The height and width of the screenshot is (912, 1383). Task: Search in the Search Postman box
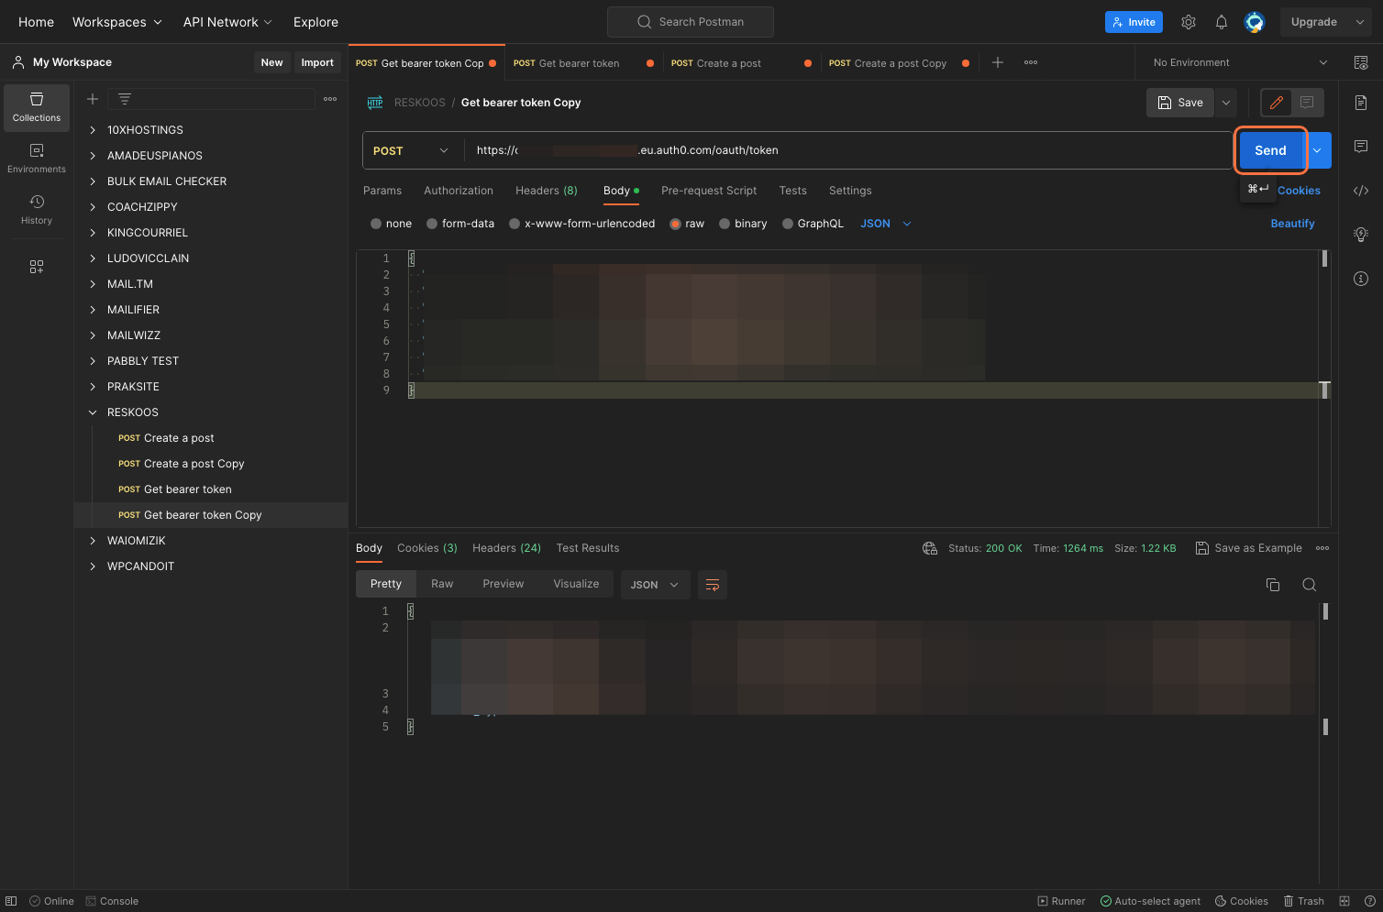[x=691, y=22]
